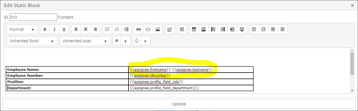Click the indent icon
Image resolution: width=358 pixels, height=111 pixels.
click(x=126, y=29)
